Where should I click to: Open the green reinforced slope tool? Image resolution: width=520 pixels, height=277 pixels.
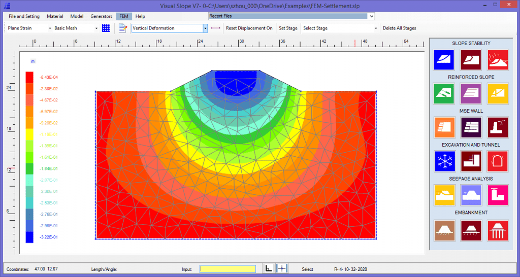[444, 93]
